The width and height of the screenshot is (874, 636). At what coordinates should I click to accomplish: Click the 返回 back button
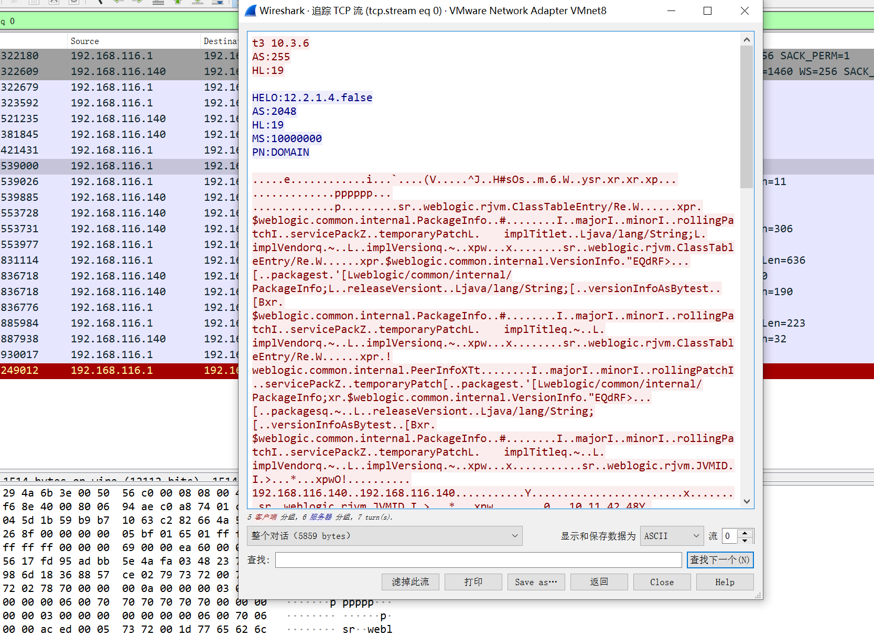point(599,582)
